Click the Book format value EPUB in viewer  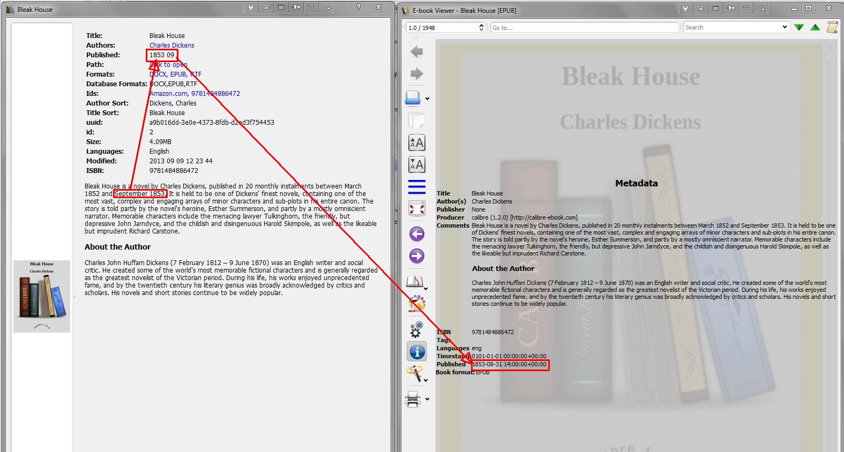pyautogui.click(x=482, y=372)
